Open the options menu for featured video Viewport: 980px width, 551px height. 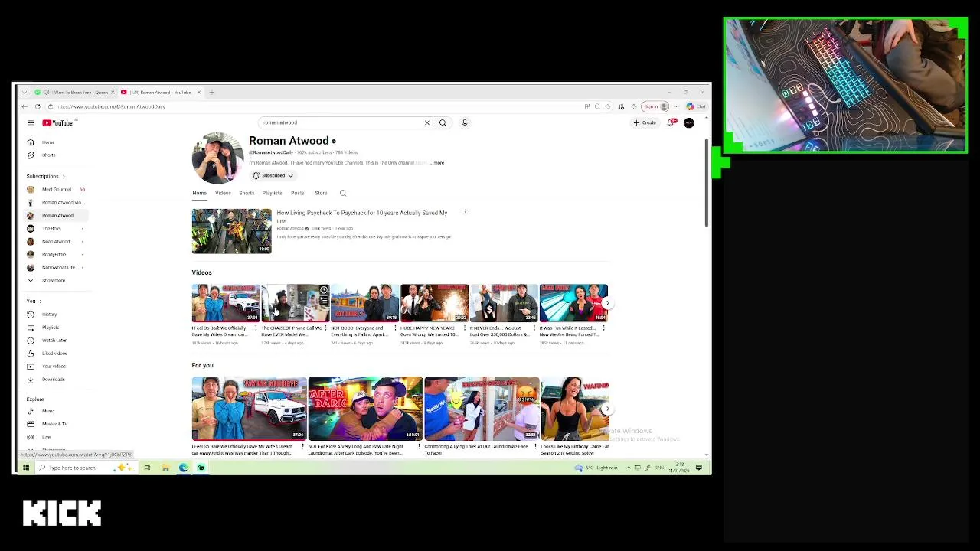465,213
